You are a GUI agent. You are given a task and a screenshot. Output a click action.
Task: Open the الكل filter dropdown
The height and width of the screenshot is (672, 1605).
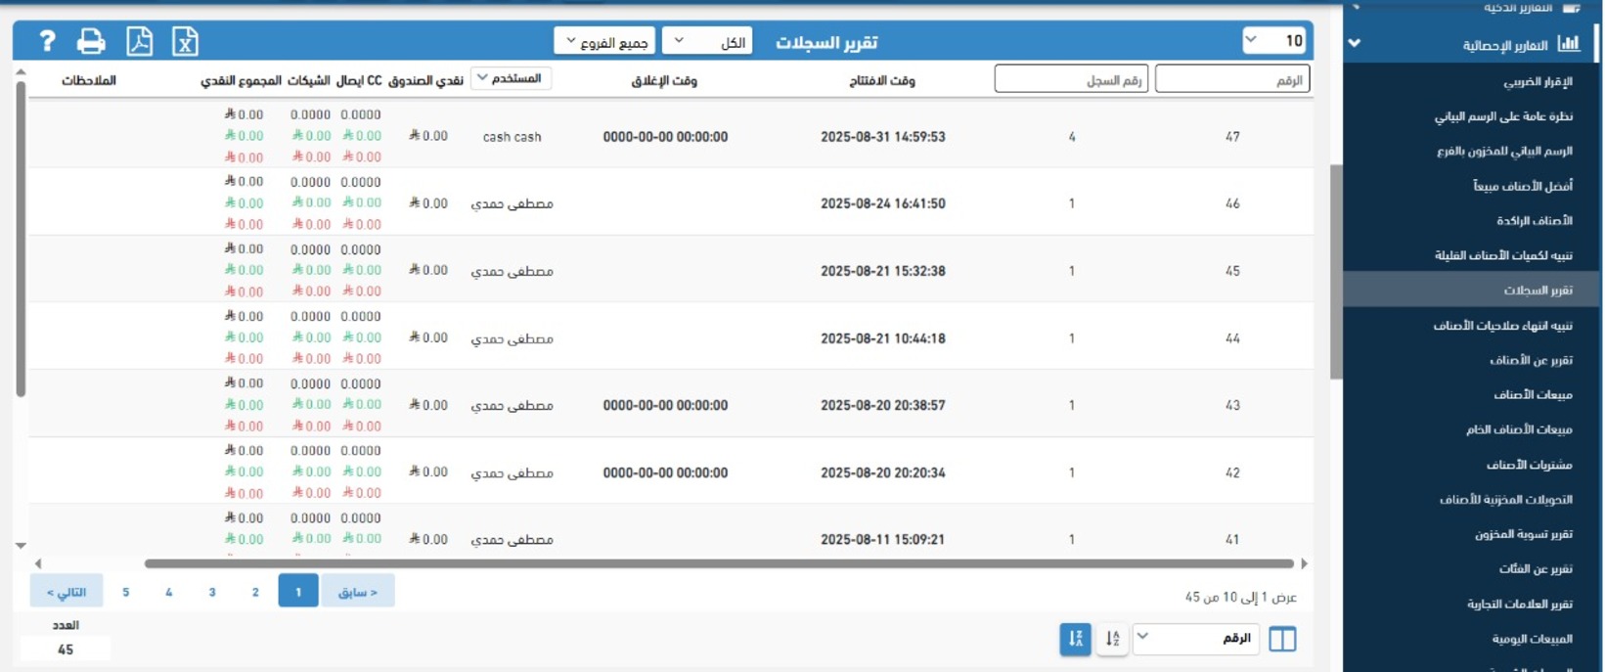[707, 41]
